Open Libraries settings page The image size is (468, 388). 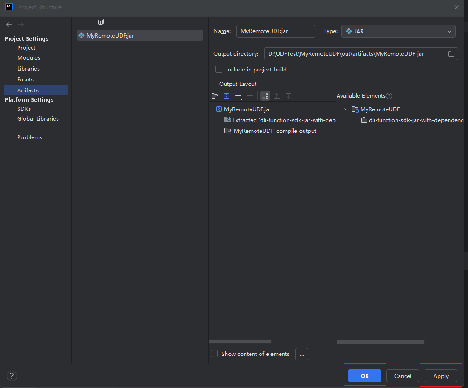29,69
